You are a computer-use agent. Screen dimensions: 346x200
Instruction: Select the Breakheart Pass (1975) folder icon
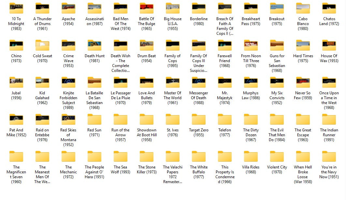click(251, 8)
